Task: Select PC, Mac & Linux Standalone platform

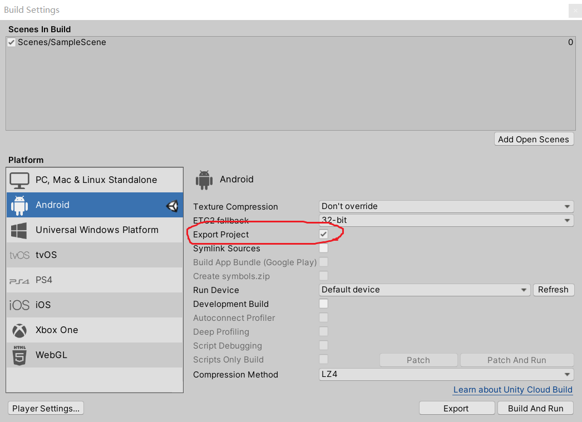Action: coord(95,180)
